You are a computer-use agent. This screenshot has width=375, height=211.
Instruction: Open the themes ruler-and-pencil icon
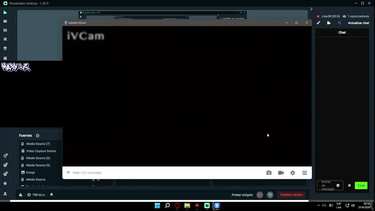point(5,39)
